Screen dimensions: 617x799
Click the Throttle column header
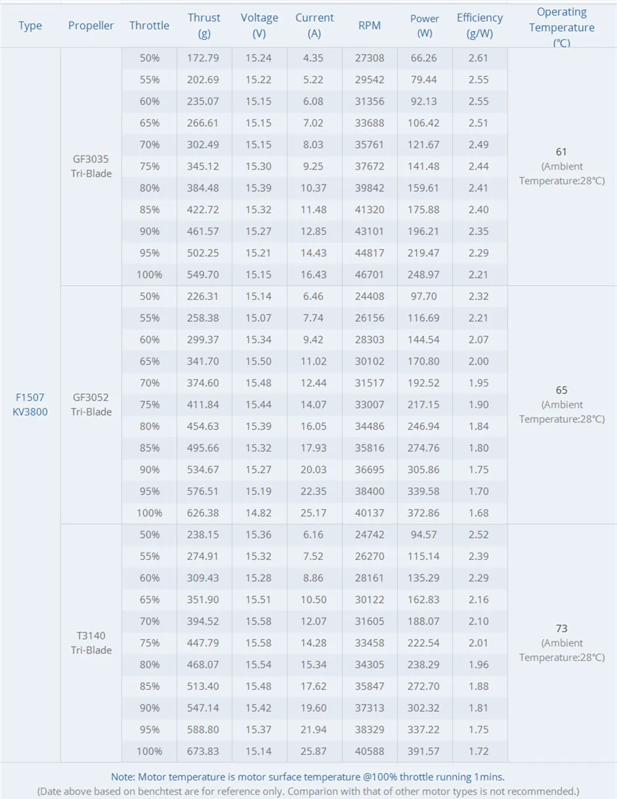point(149,26)
